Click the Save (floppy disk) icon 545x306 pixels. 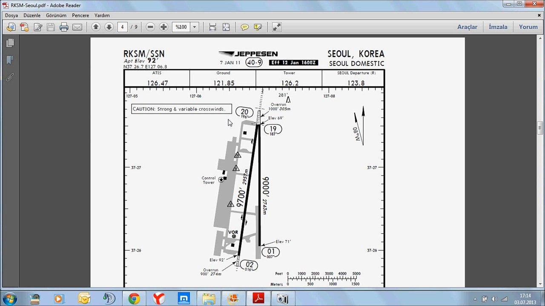click(51, 27)
